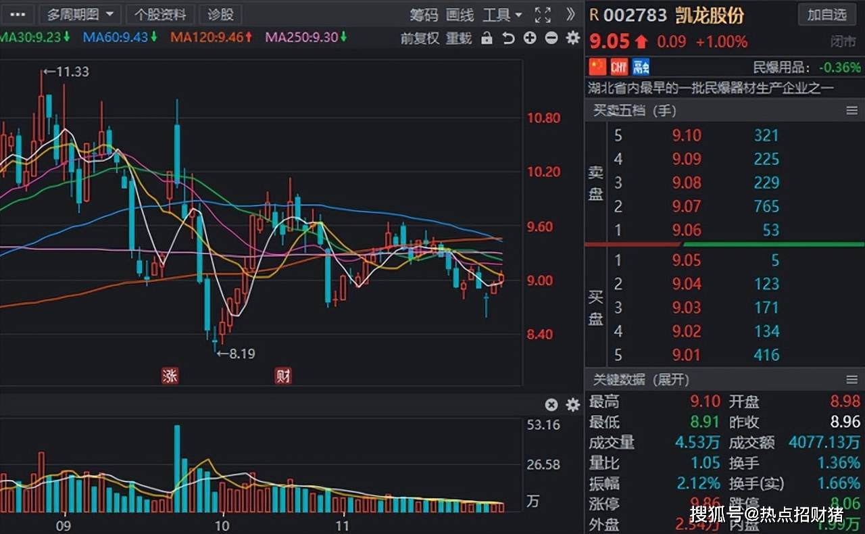Select sell level 4 price 9.09
The width and height of the screenshot is (865, 534).
687,159
